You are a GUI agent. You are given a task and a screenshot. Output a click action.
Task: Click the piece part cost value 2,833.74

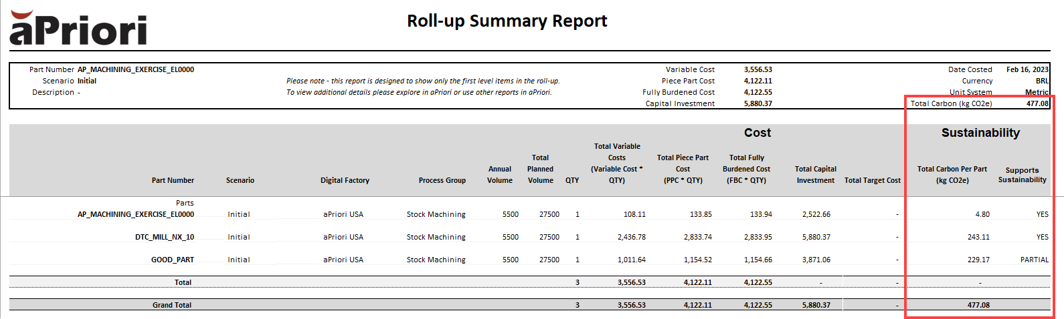point(698,237)
